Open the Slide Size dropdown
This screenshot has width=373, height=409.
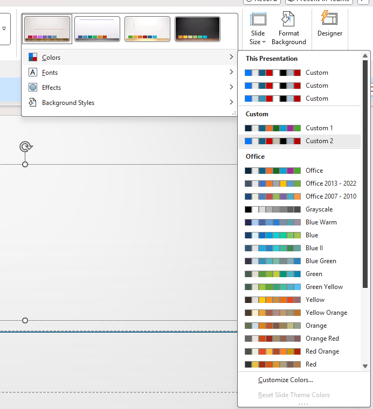click(x=258, y=29)
